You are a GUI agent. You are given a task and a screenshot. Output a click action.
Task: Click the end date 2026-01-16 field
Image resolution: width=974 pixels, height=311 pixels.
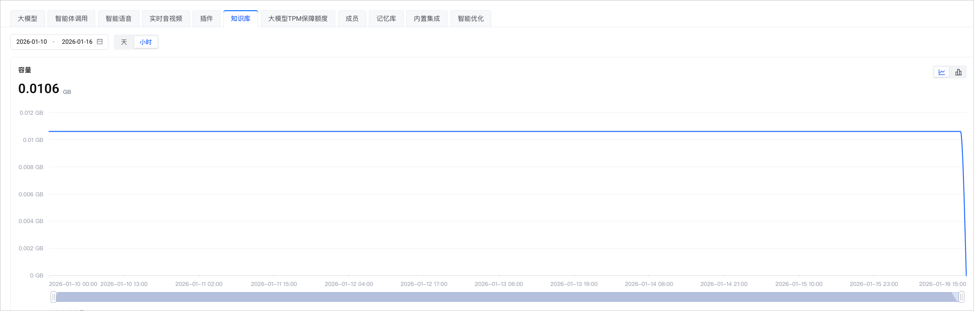[77, 42]
